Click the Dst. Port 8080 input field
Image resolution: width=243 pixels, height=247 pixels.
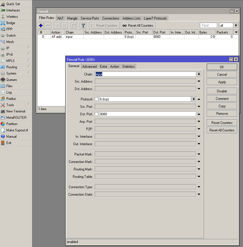click(x=147, y=114)
